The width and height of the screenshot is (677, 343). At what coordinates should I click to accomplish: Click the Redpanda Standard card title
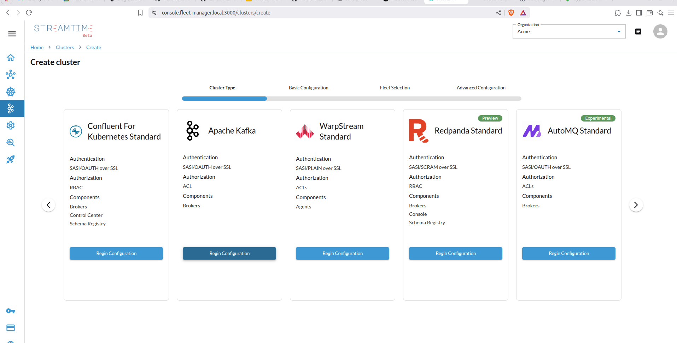468,131
